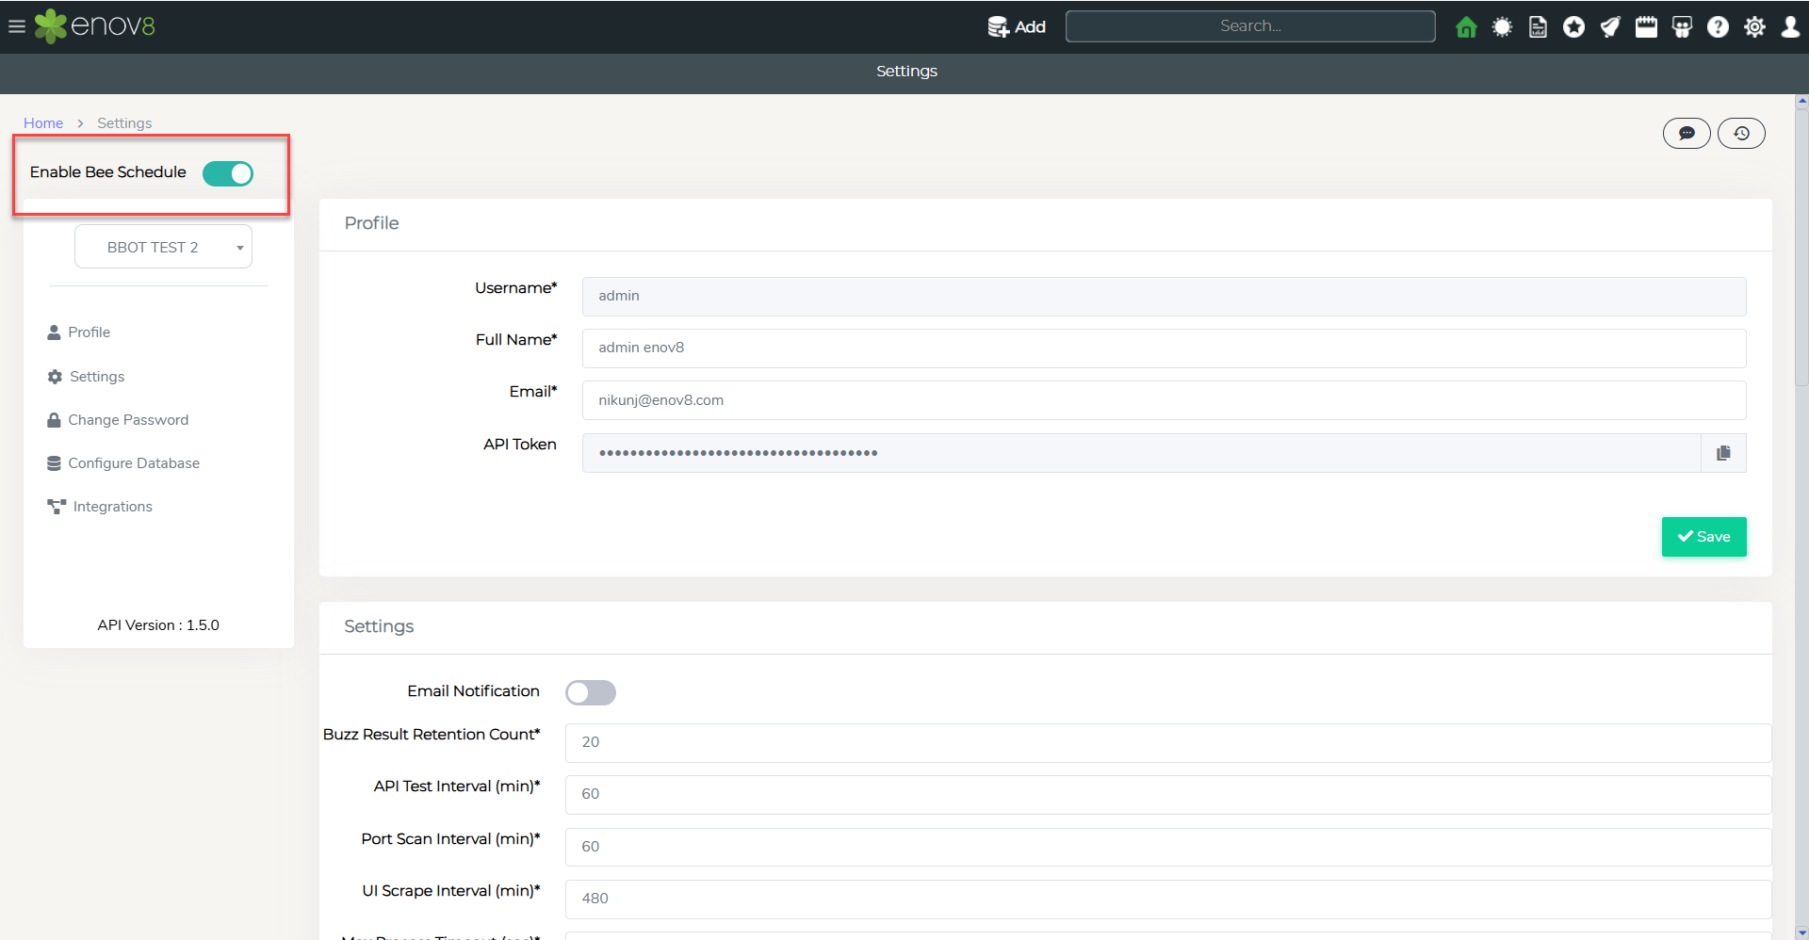Open the calendar icon in the header
Screen dimensions: 1809x940
click(1646, 27)
